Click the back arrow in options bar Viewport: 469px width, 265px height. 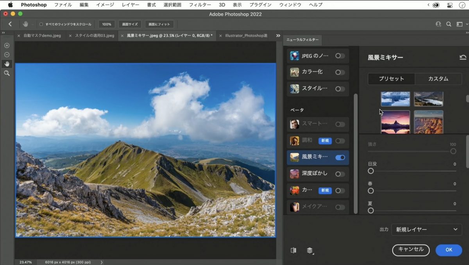[x=10, y=24]
